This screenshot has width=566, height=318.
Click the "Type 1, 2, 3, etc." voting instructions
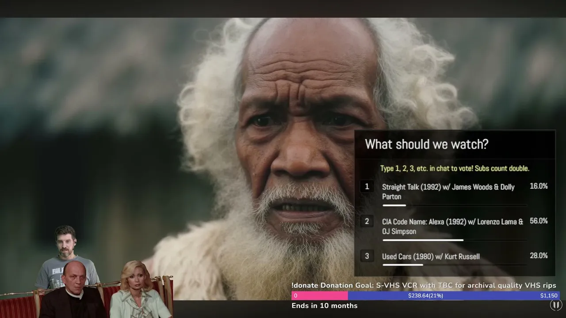[x=455, y=168]
